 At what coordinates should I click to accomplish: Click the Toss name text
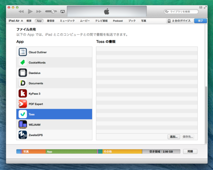point(32,114)
